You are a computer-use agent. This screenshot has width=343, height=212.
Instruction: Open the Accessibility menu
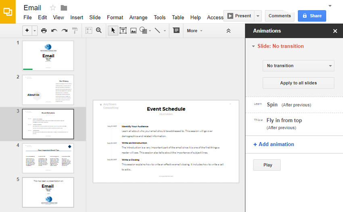(215, 17)
